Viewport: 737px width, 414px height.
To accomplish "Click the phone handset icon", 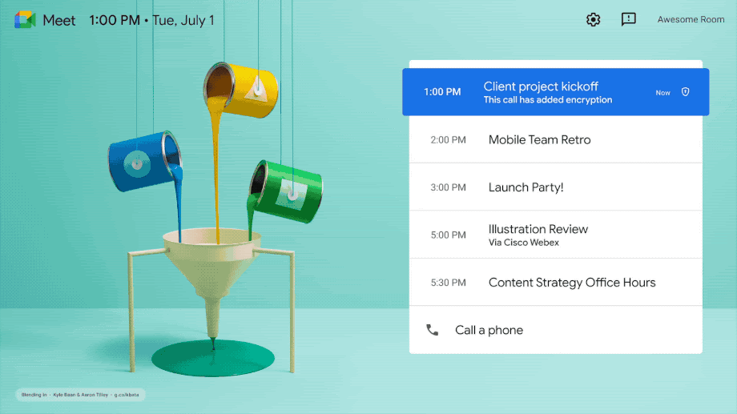I will click(x=432, y=330).
